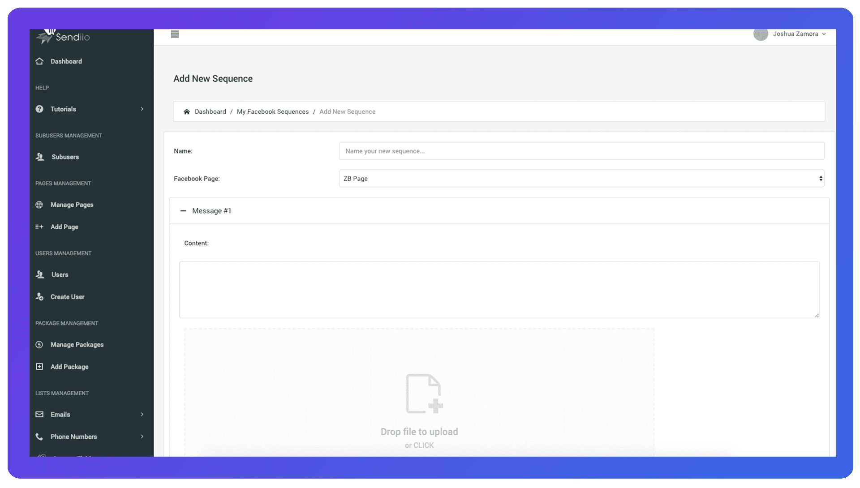Click the Dashboard breadcrumb link
Image resolution: width=860 pixels, height=488 pixels.
tap(210, 112)
